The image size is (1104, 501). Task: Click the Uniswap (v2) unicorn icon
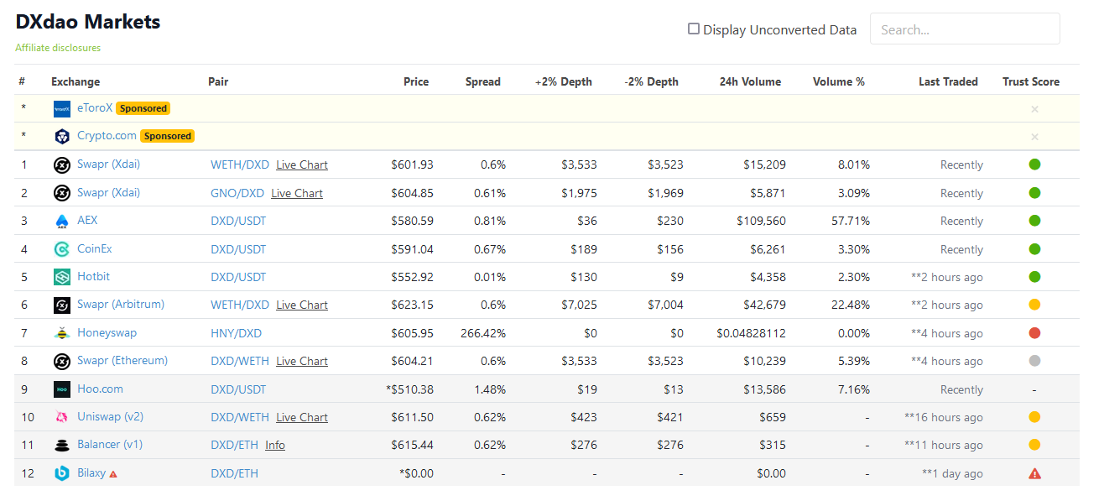coord(61,417)
